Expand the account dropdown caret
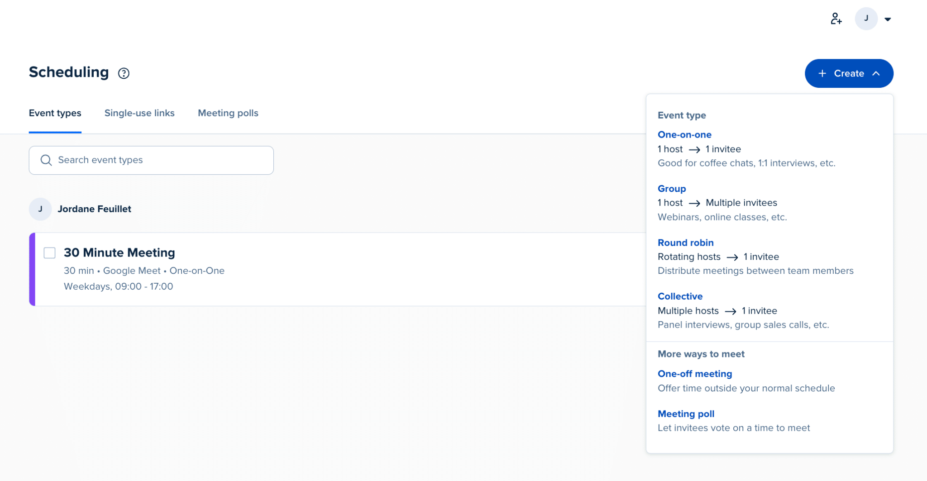The image size is (927, 481). 888,19
